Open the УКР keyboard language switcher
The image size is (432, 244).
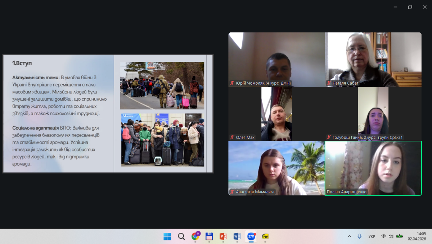[372, 236]
